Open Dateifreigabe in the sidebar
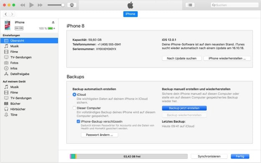Screen dimensions: 261x163 pos(29,74)
